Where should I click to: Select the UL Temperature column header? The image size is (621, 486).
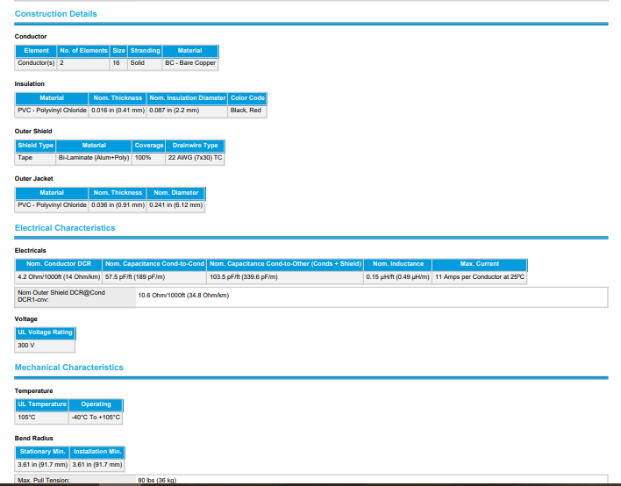42,404
